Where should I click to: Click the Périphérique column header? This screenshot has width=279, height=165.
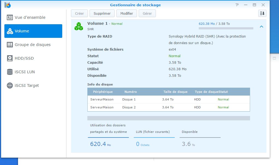103,92
